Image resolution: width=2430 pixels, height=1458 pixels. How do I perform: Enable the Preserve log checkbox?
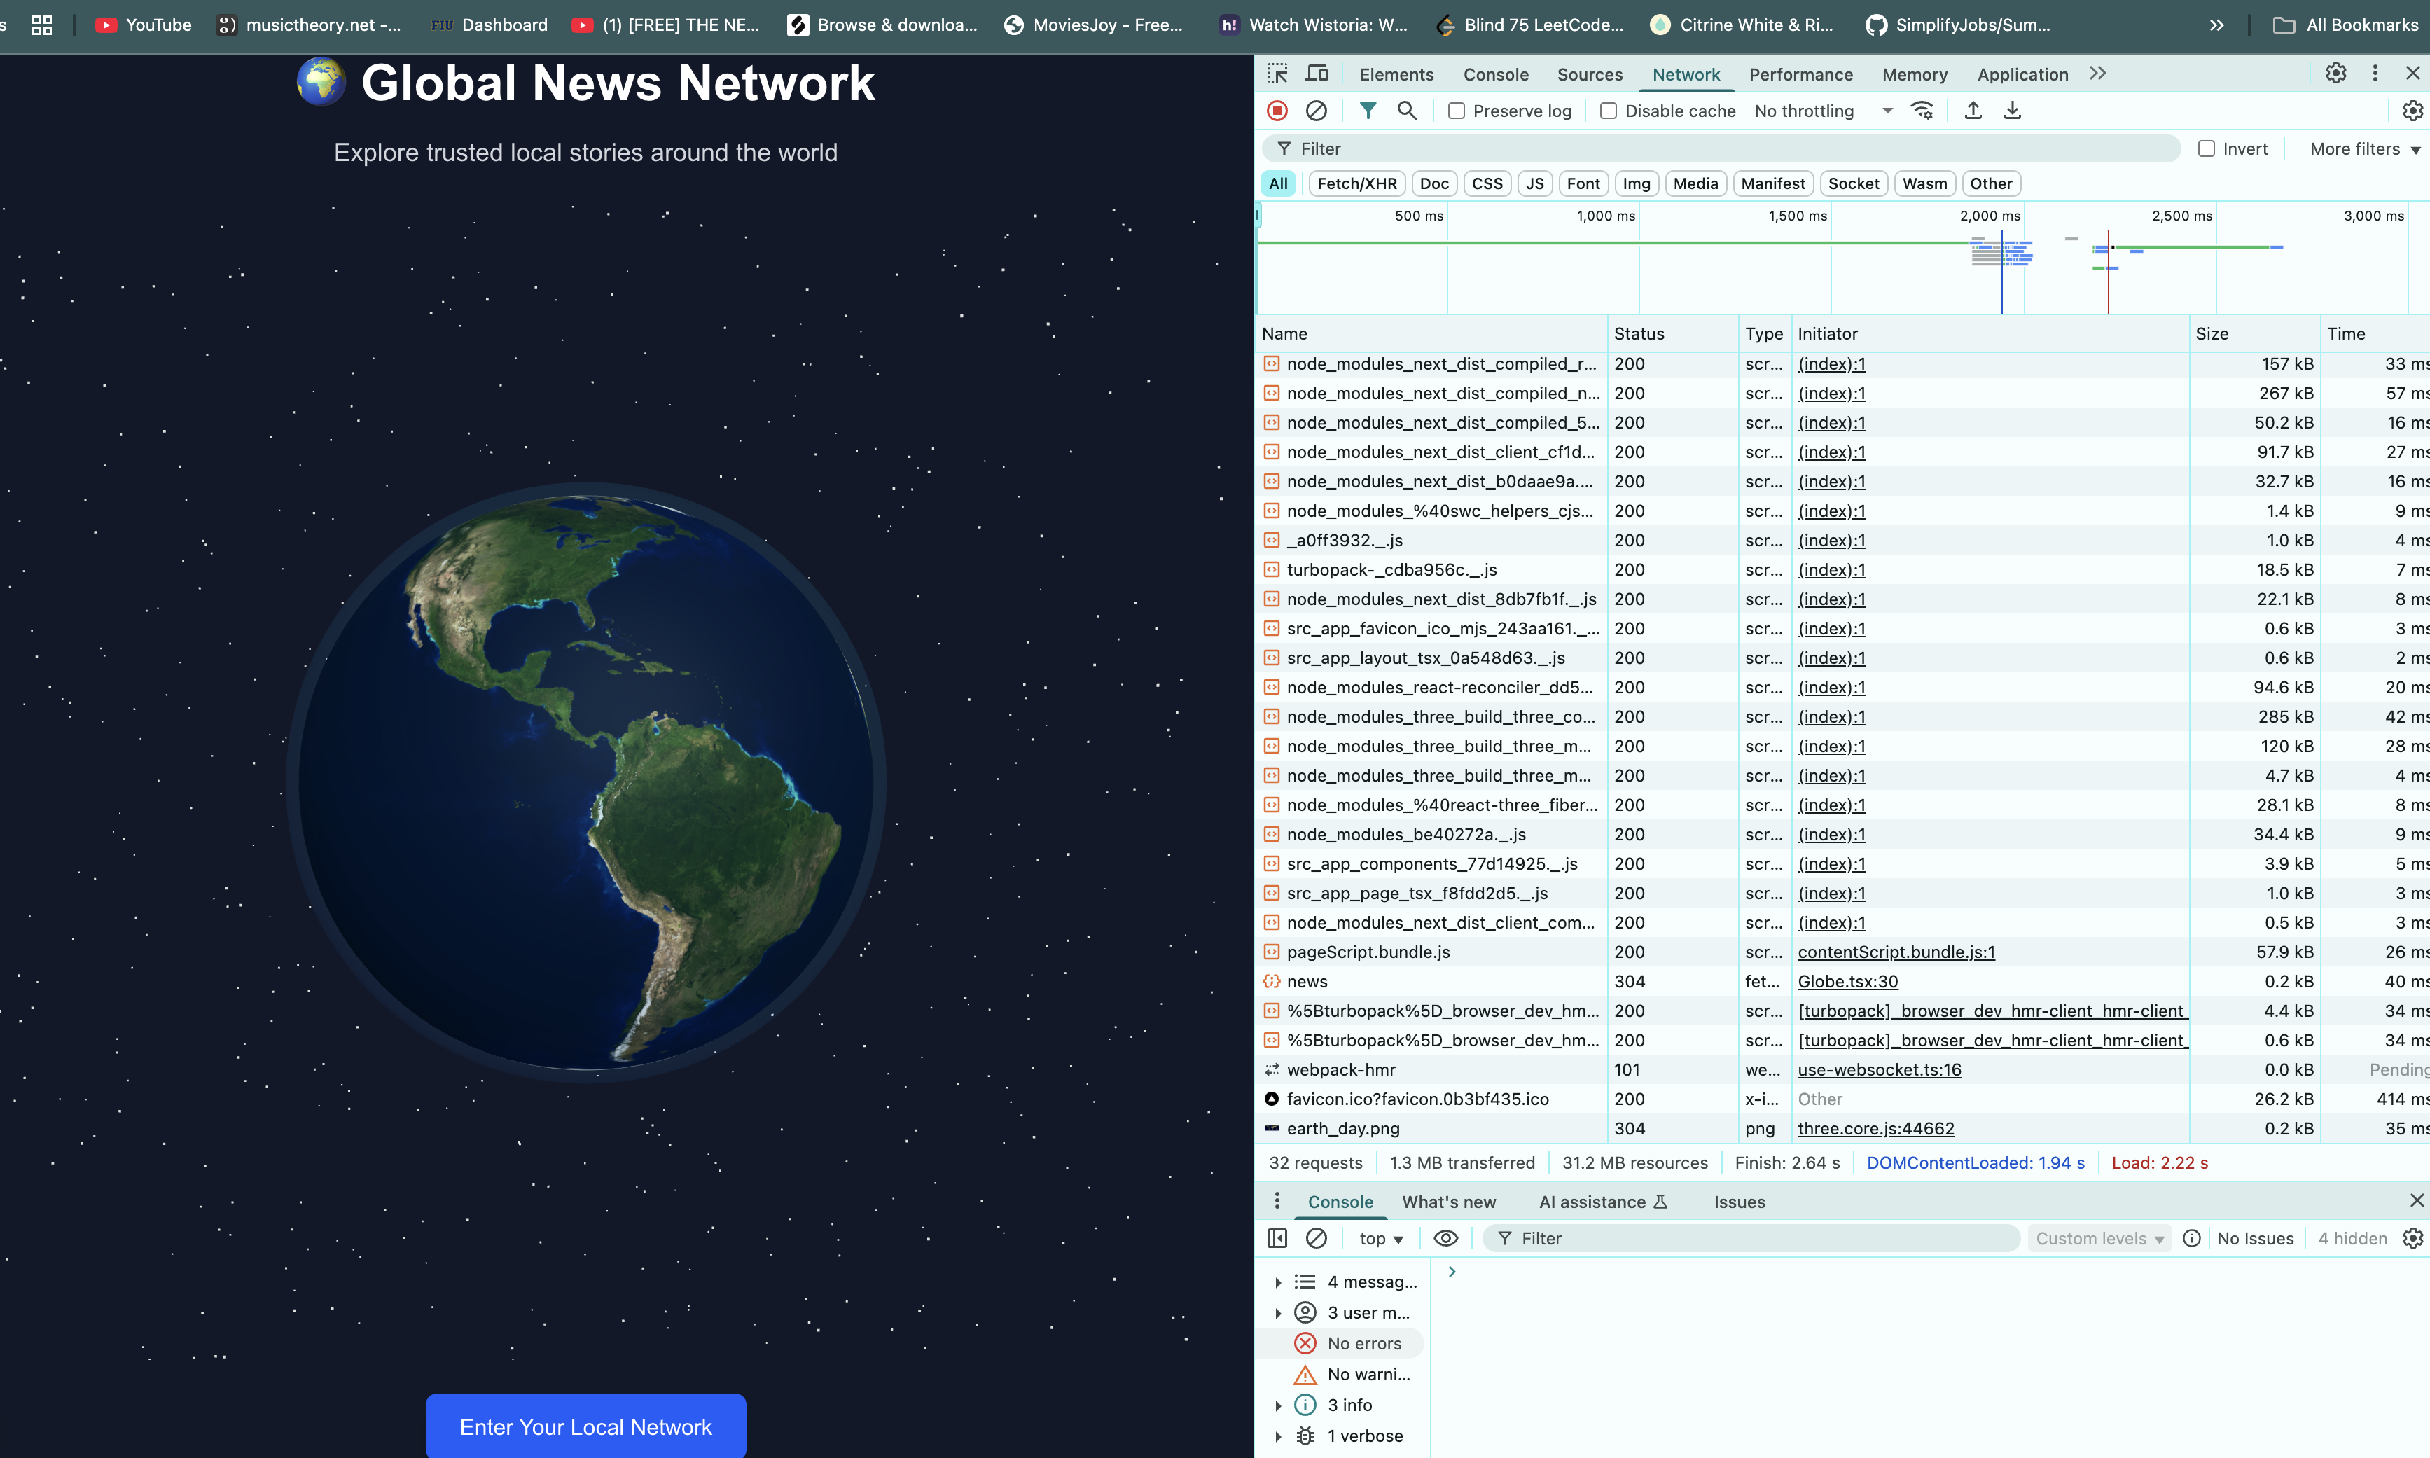tap(1457, 111)
